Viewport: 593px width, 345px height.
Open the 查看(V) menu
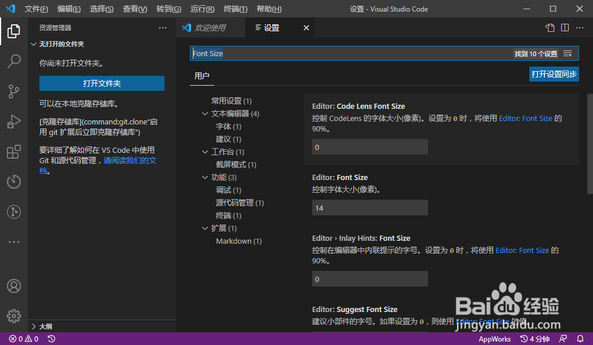pos(135,9)
